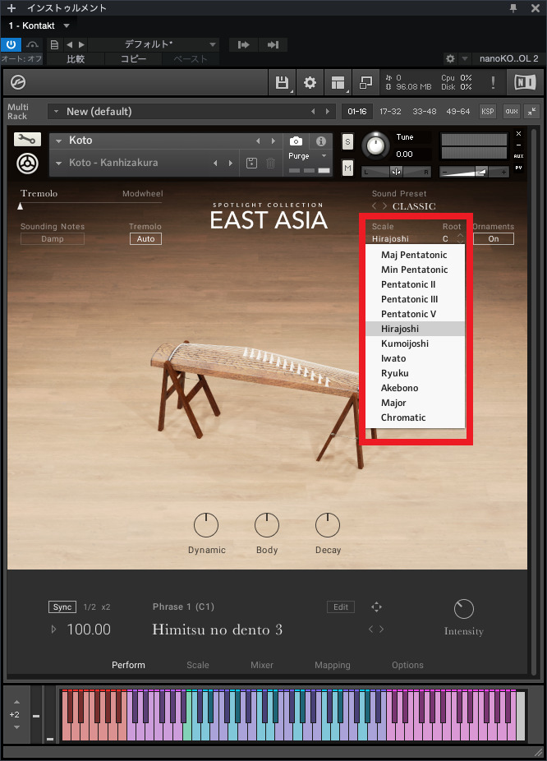Select Maj Pentatonic from scale list
Image resolution: width=547 pixels, height=761 pixels.
pos(415,255)
